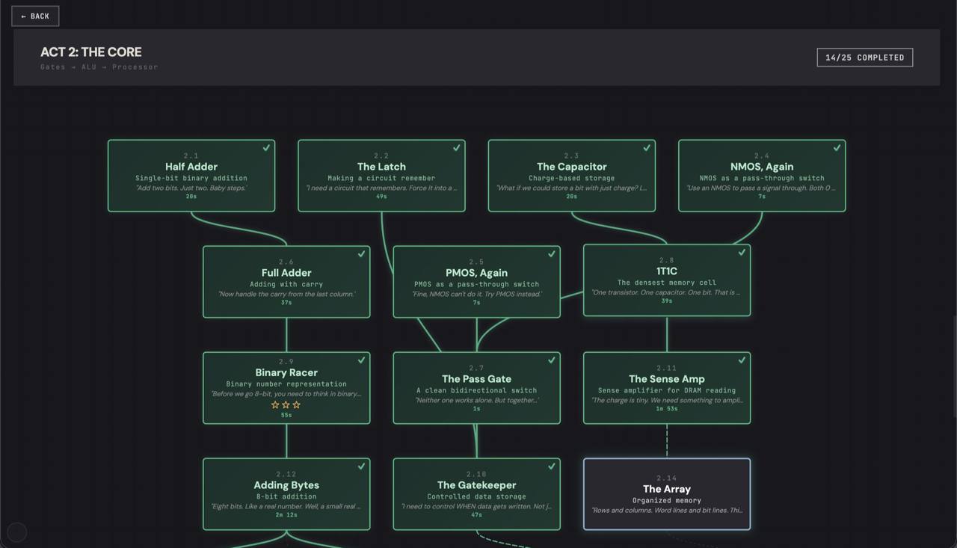Open the Half Adder level
957x548 pixels.
click(191, 176)
